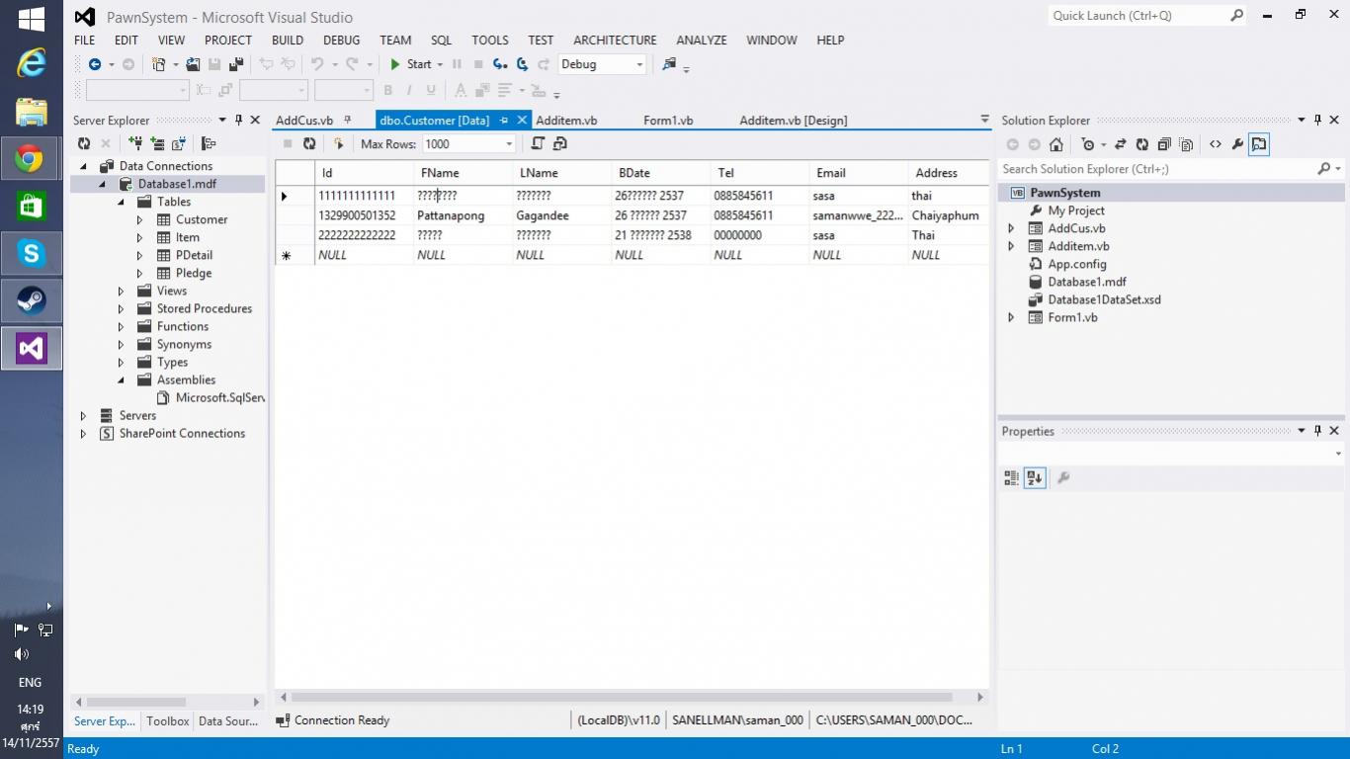1350x759 pixels.
Task: Click View Code icon in Solution Explorer
Action: pos(1215,144)
